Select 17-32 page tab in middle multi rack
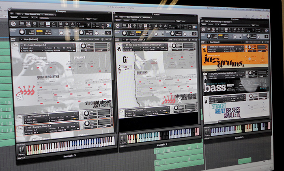284x171 pixels. 175,40
